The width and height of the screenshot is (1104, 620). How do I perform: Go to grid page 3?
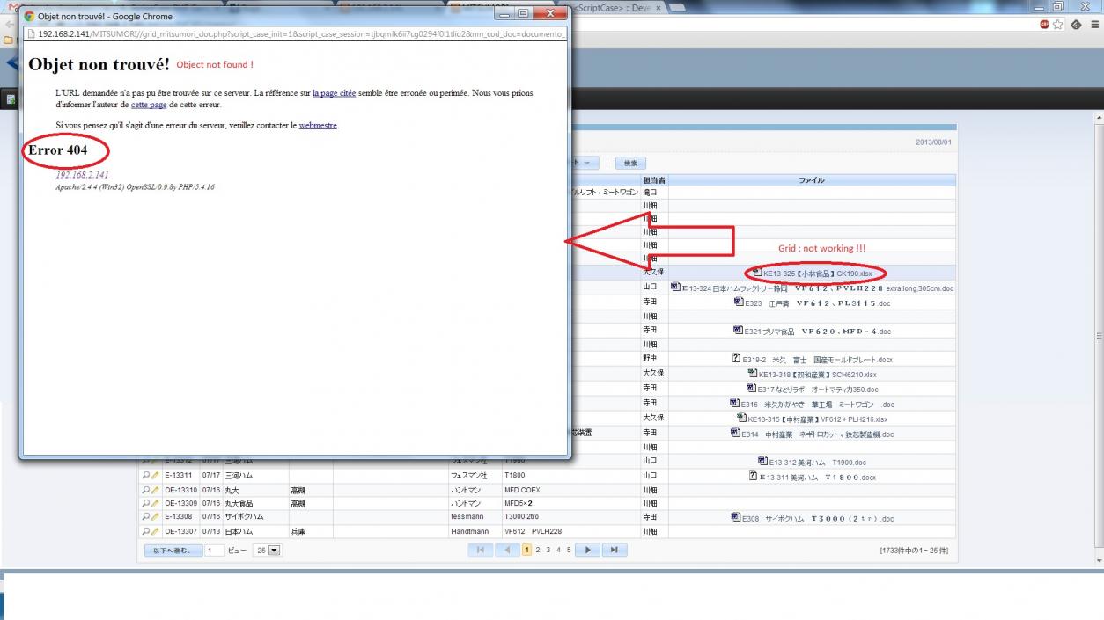point(548,550)
